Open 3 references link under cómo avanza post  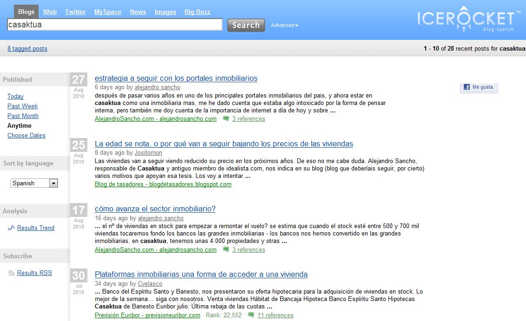tap(249, 249)
